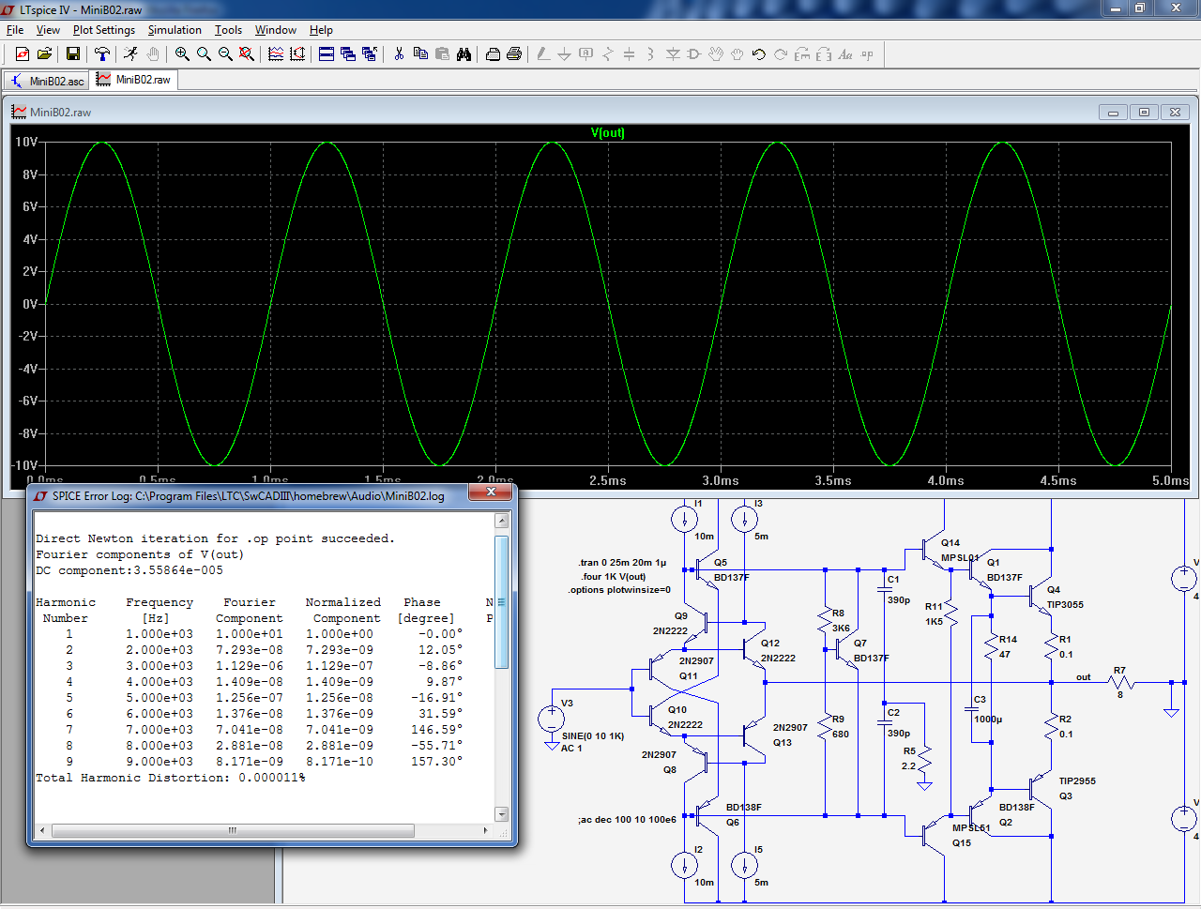Screen dimensions: 1201x909
Task: Click the Cut scissors icon
Action: (x=399, y=54)
